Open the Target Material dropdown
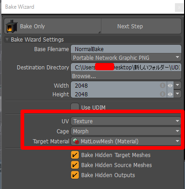185x189 pixels. pos(126,141)
